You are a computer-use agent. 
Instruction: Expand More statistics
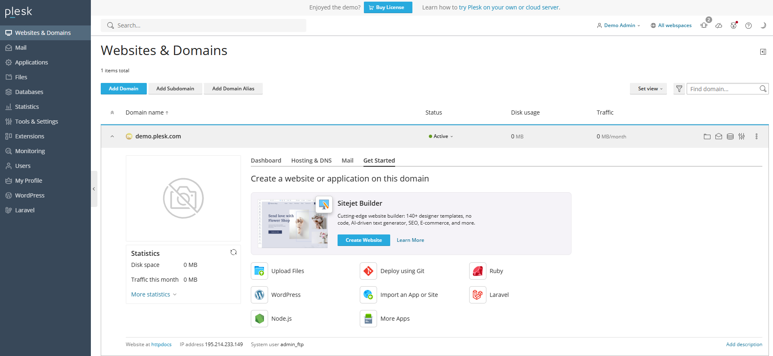(154, 294)
